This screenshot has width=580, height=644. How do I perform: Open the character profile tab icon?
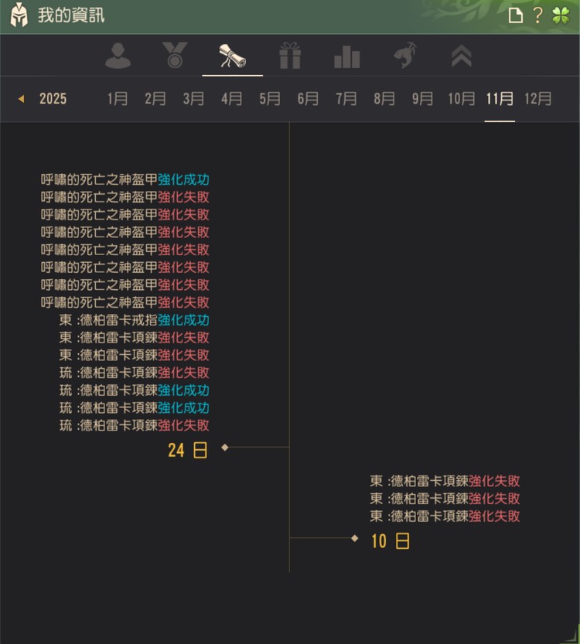(x=118, y=56)
